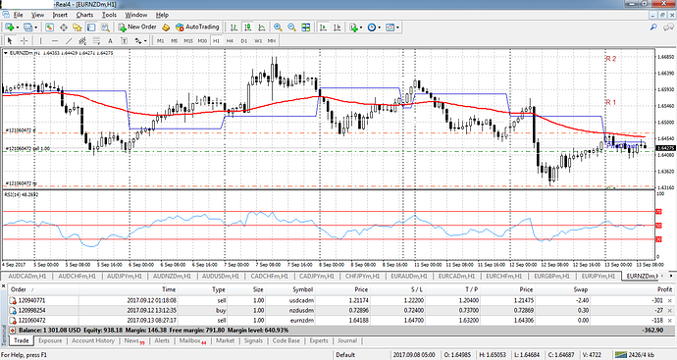Open the Indicators list icon

pyautogui.click(x=353, y=27)
